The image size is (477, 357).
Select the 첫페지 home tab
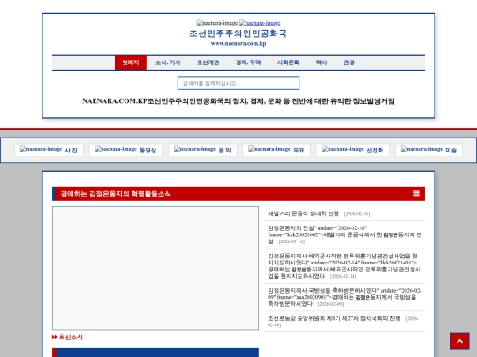click(x=131, y=63)
